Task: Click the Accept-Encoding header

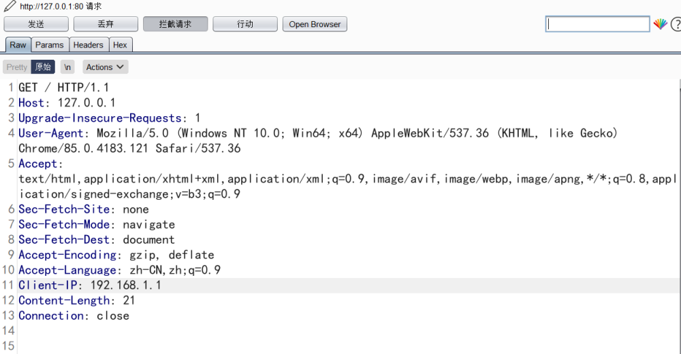Action: [116, 255]
